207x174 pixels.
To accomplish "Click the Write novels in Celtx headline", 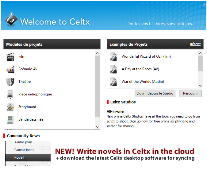I will click(125, 151).
